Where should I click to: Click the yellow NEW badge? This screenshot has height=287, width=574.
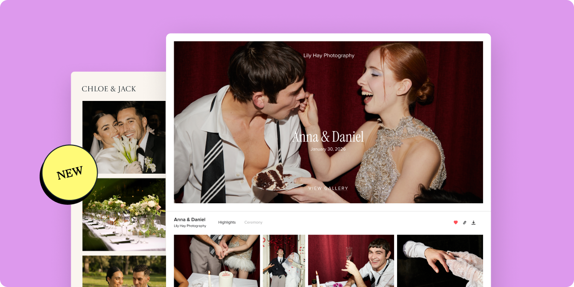point(70,173)
